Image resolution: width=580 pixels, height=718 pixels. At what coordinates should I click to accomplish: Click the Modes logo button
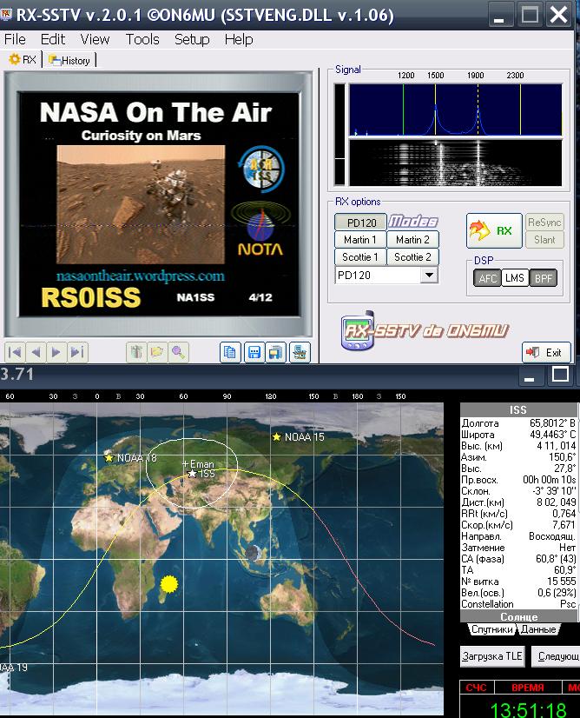[x=413, y=222]
